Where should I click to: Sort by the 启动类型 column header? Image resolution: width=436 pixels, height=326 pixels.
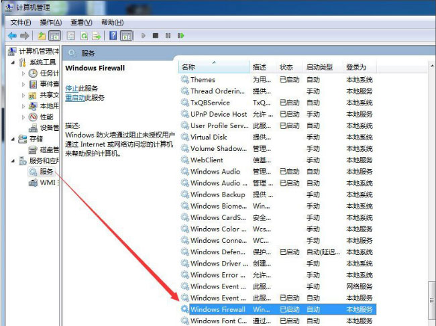tap(319, 67)
